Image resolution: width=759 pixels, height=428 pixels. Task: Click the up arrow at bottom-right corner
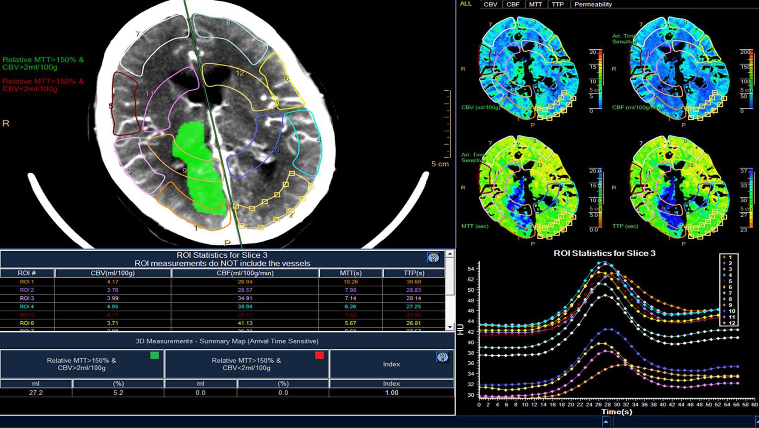(755, 422)
